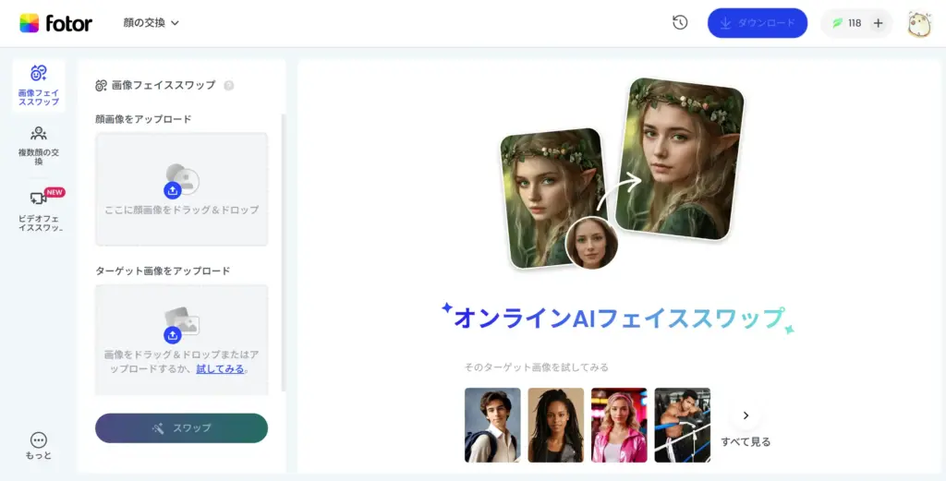Click the green leaf credits icon
Viewport: 946px width, 481px height.
click(x=837, y=23)
